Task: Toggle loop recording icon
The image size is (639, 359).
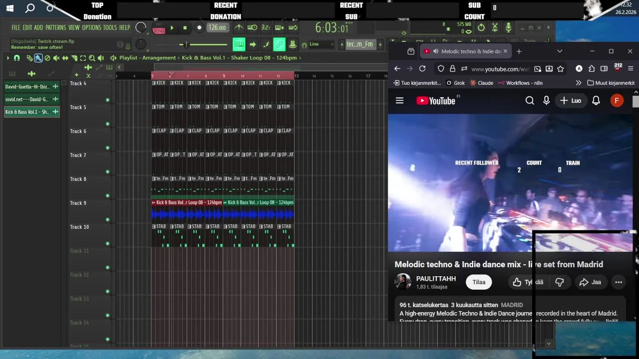Action: 293,28
